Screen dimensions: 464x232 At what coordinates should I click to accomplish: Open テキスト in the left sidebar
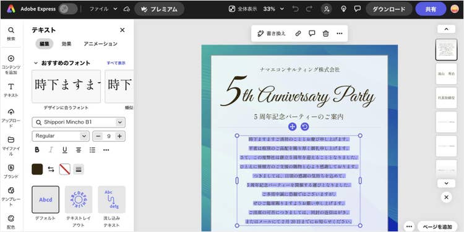point(11,90)
